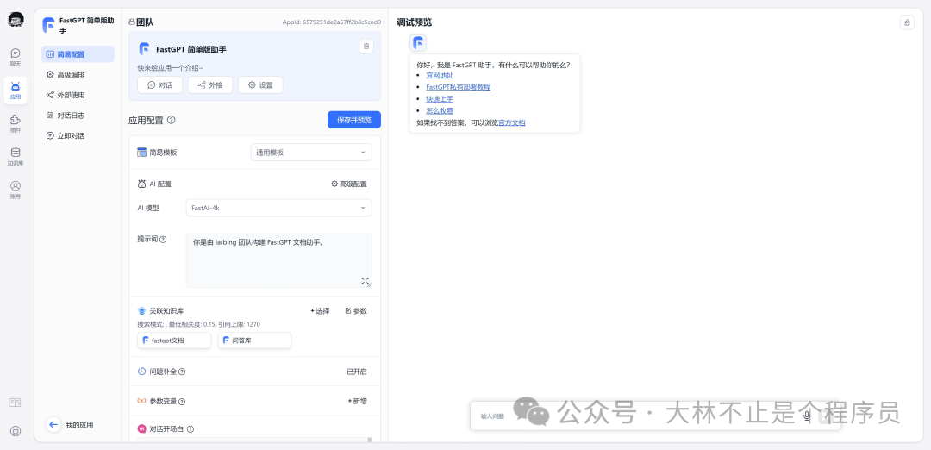
Task: Select the Apps (应用) sidebar icon
Action: tap(16, 91)
